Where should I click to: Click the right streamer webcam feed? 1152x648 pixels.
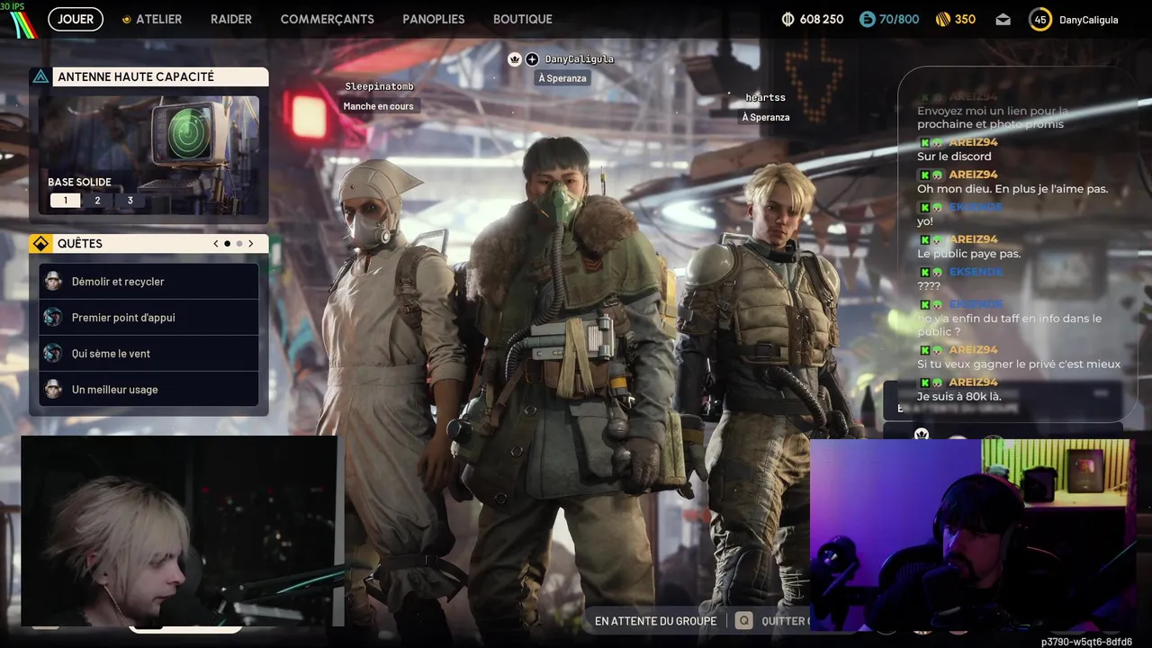click(971, 536)
